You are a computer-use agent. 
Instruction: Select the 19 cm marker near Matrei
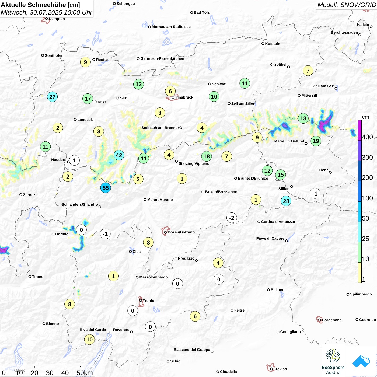click(x=316, y=141)
